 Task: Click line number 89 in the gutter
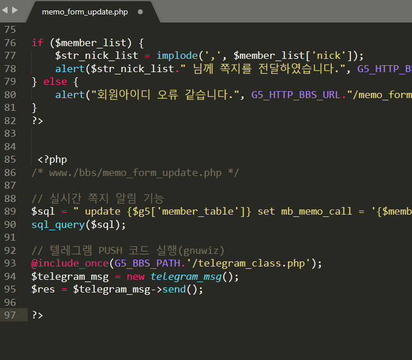pos(10,211)
